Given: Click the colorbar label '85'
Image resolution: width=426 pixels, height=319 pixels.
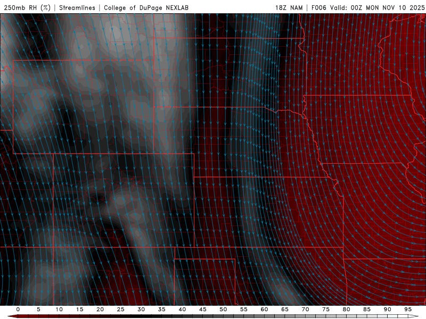Looking at the screenshot, I should click(x=367, y=309).
